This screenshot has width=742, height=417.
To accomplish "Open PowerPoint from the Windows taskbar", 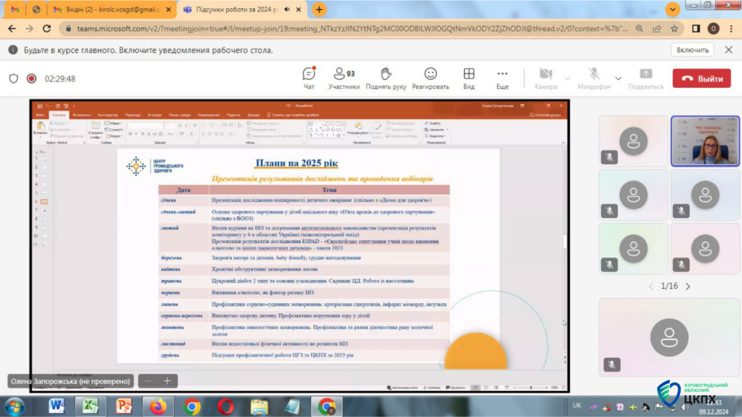I will point(124,407).
